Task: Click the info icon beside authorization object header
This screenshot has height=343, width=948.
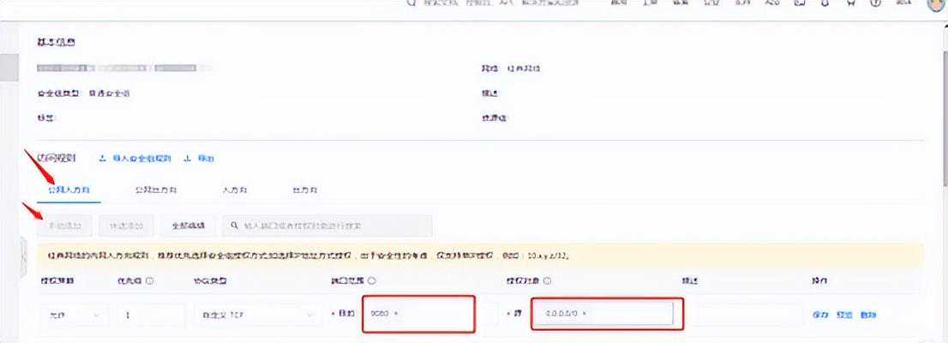Action: (546, 280)
